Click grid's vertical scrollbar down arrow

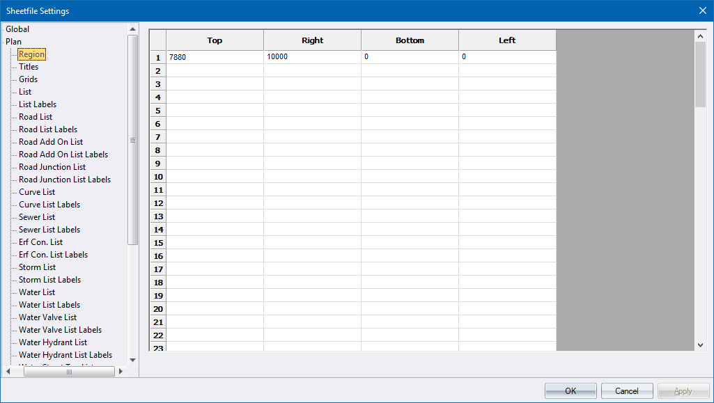pyautogui.click(x=701, y=345)
